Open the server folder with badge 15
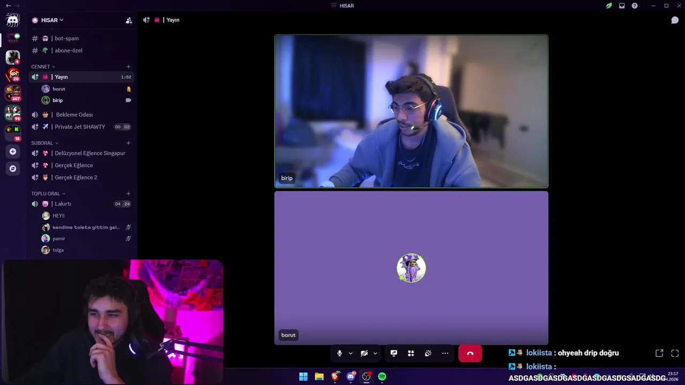685x385 pixels. 13,133
